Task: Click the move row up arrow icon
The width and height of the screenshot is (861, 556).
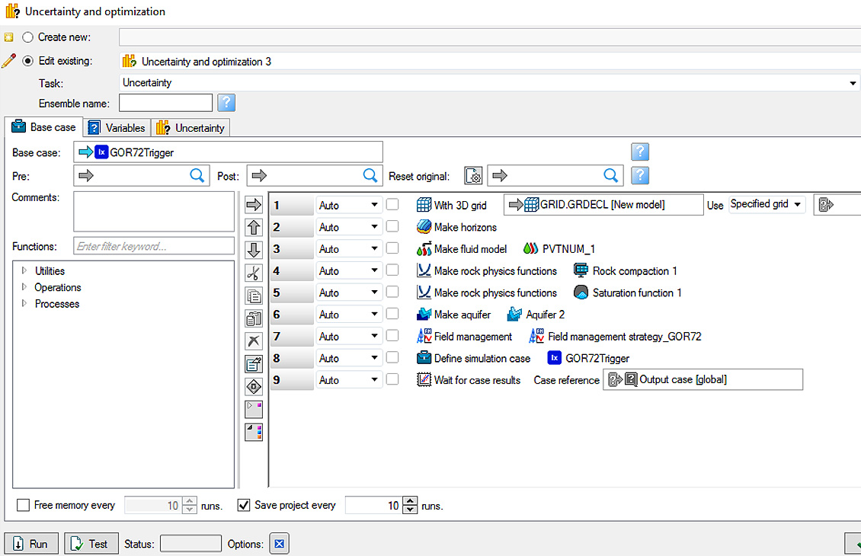Action: [254, 228]
